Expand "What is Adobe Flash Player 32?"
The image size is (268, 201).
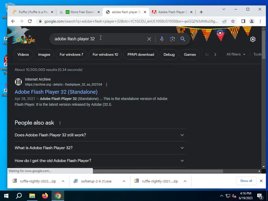click(100, 148)
